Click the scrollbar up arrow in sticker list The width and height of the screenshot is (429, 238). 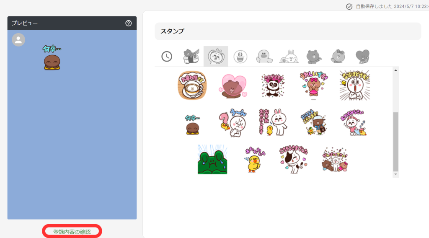coord(395,70)
